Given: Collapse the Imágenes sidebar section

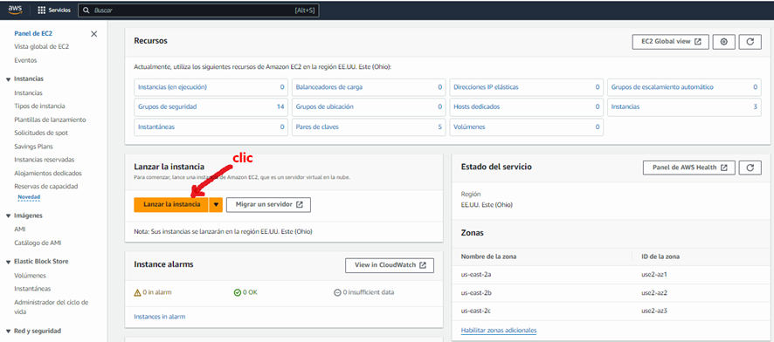Looking at the screenshot, I should pos(9,215).
